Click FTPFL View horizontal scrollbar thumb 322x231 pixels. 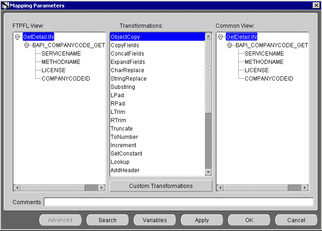(53, 187)
